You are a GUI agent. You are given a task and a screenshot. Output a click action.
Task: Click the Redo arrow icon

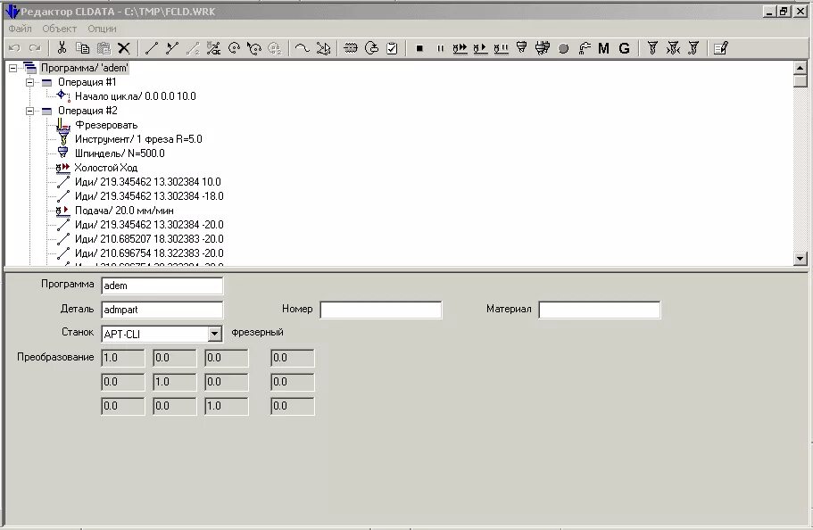[x=35, y=48]
